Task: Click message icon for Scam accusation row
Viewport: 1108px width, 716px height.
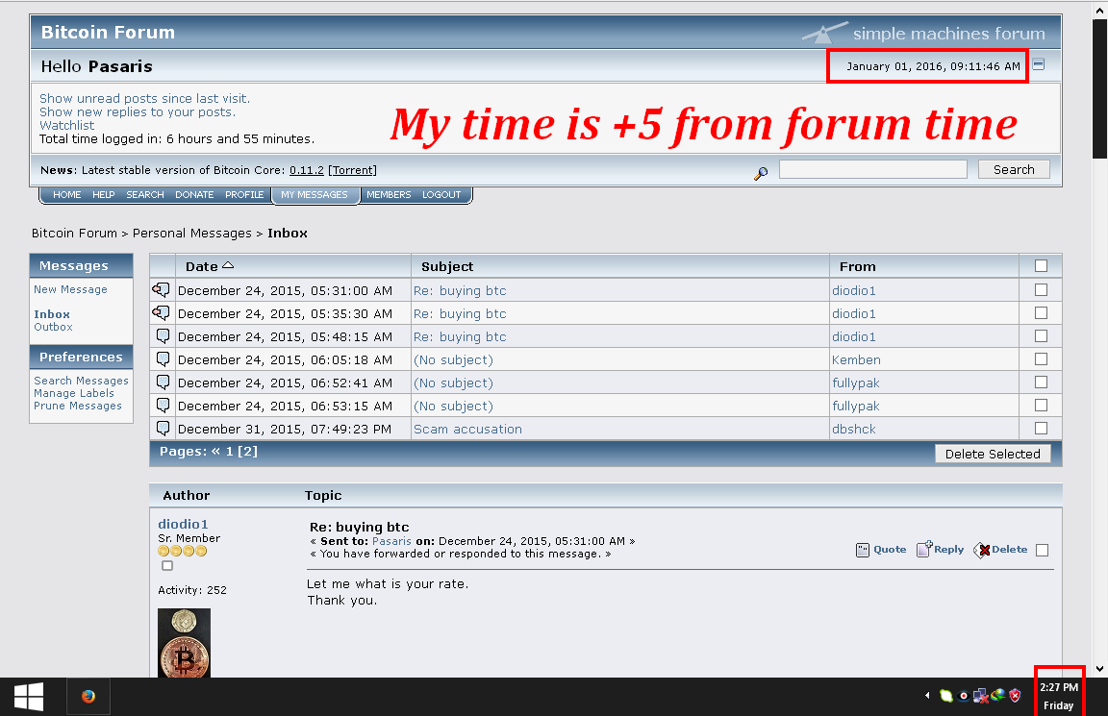Action: click(164, 429)
